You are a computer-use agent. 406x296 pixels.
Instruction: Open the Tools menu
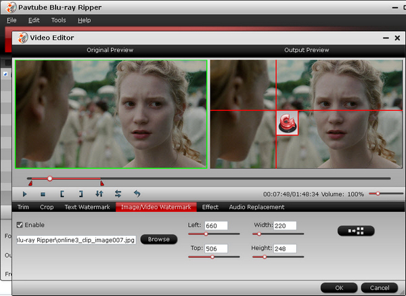58,20
